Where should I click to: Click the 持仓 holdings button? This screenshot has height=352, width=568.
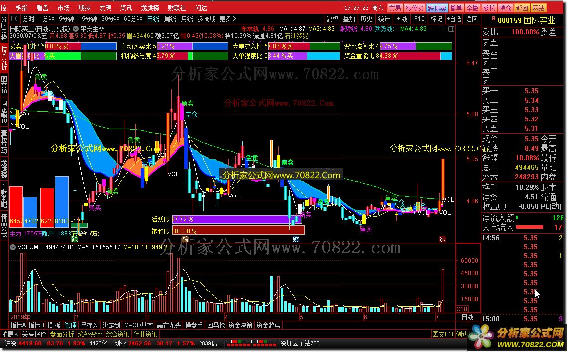click(505, 8)
